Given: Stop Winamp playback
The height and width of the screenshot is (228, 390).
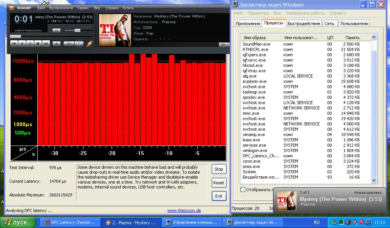Looking at the screenshot, I should 38,43.
